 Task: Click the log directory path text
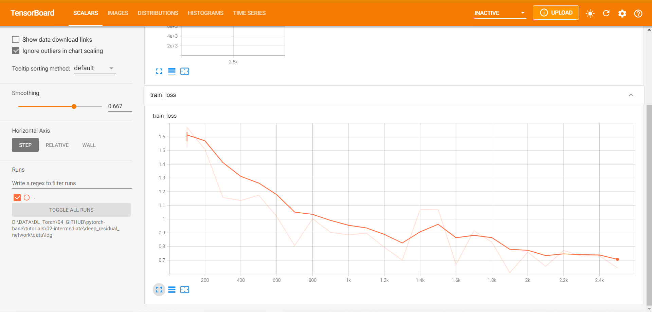click(x=66, y=229)
